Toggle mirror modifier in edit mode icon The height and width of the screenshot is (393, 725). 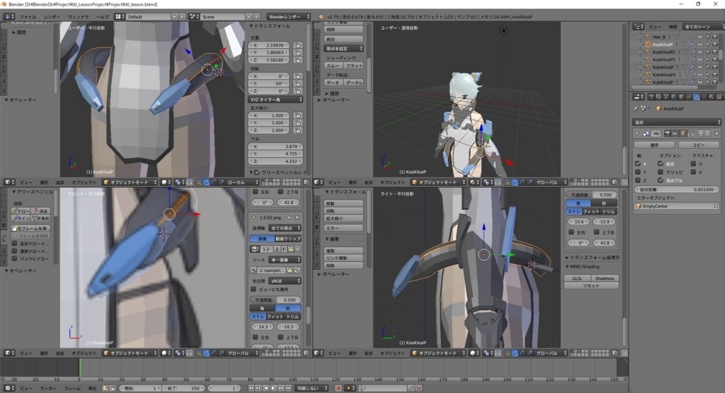683,134
